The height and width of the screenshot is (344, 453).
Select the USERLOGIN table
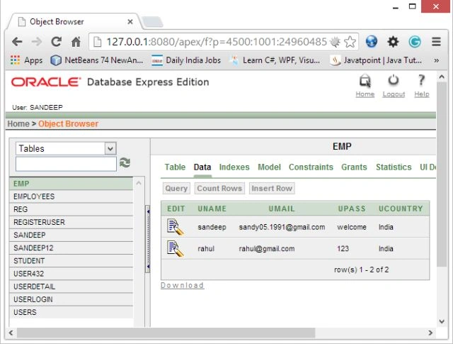(71, 299)
